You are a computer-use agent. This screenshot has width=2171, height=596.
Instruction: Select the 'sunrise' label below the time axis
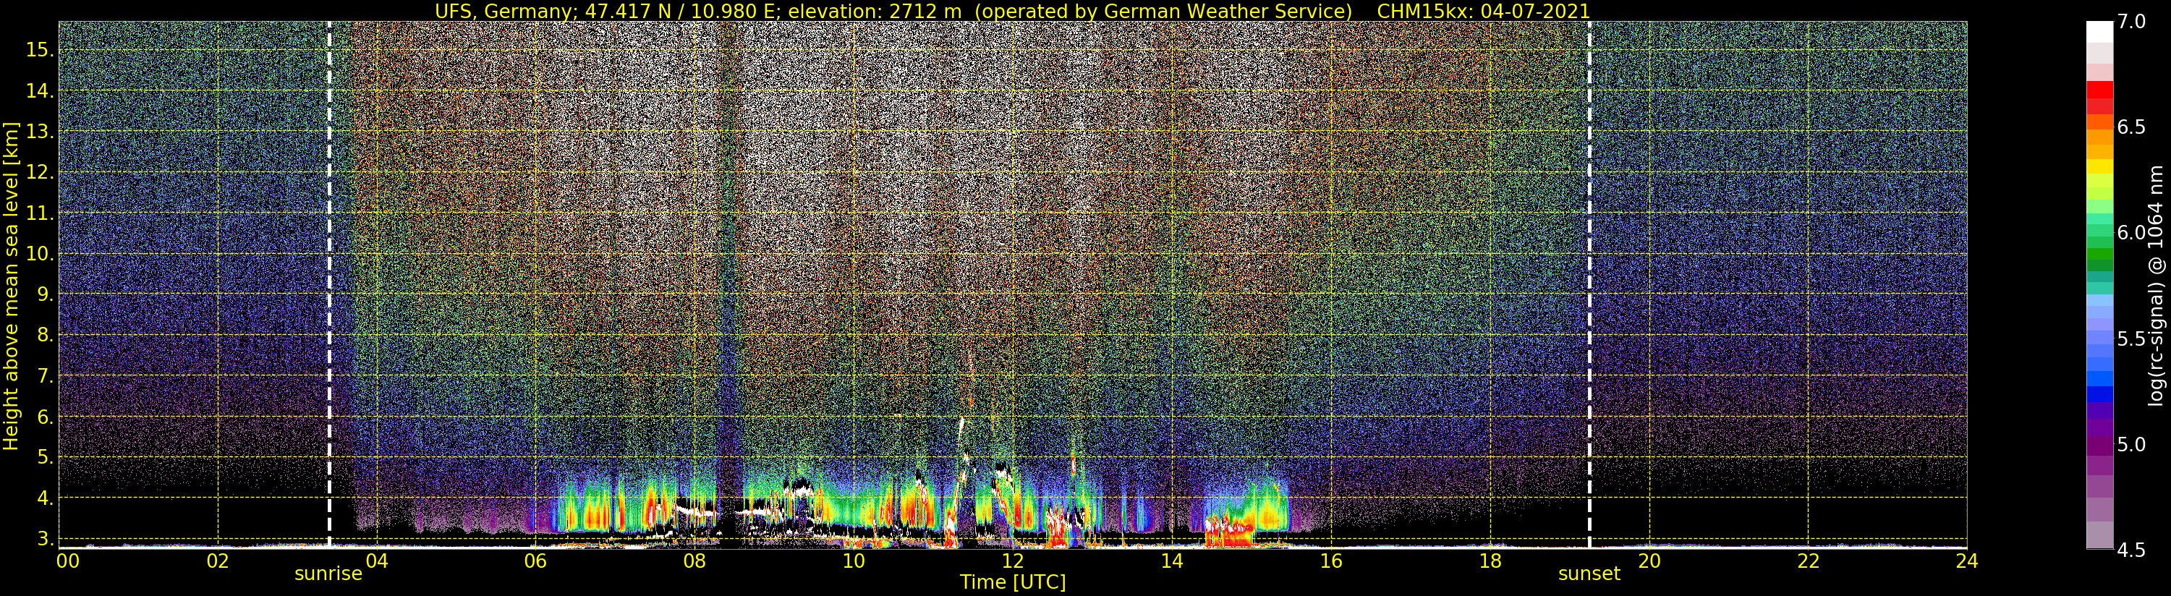tap(328, 574)
